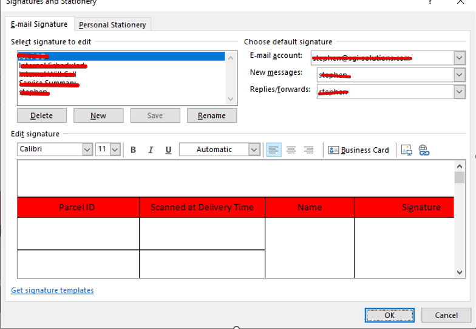Expand the New messages signature dropdown

pyautogui.click(x=459, y=75)
